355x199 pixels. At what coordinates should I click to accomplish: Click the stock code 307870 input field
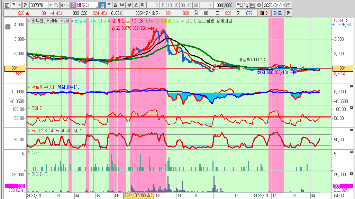pos(39,5)
